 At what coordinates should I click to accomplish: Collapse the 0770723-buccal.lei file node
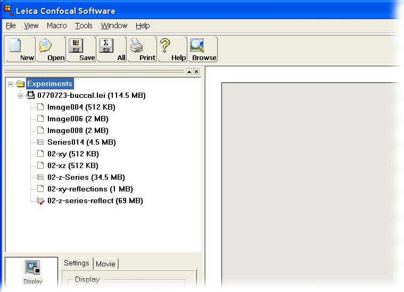tap(21, 96)
